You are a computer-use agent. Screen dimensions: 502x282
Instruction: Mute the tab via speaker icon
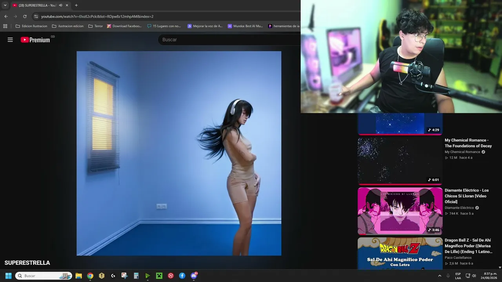pyautogui.click(x=60, y=5)
